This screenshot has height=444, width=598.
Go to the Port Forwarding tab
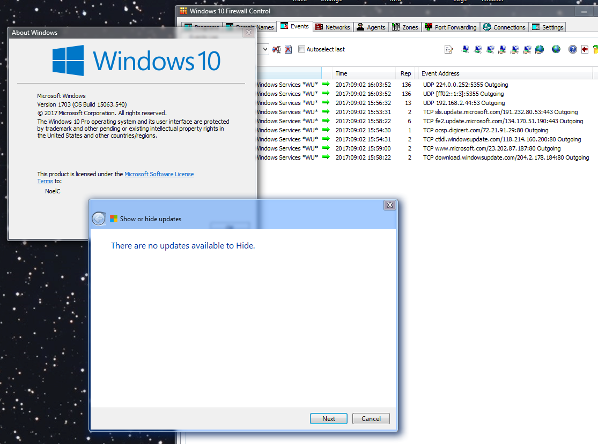[x=451, y=27]
